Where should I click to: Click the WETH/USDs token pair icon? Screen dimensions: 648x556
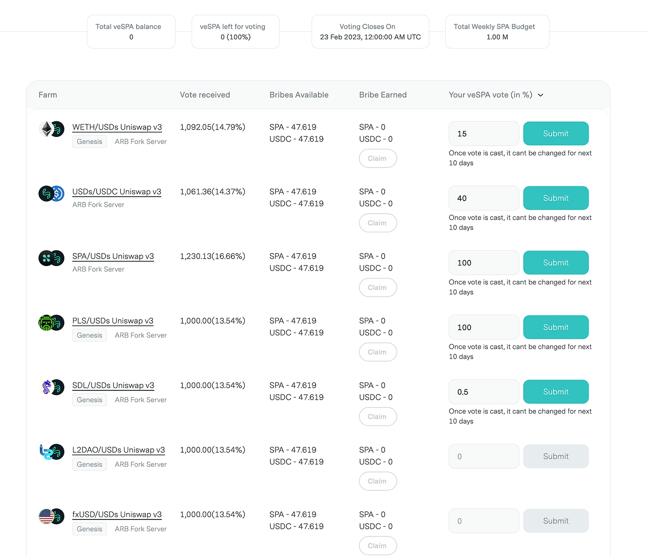51,129
